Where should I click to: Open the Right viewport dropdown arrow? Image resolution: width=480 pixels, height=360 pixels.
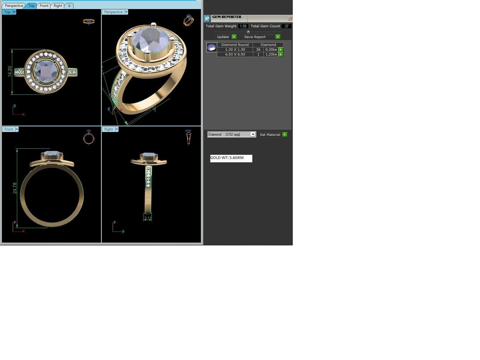(x=117, y=129)
